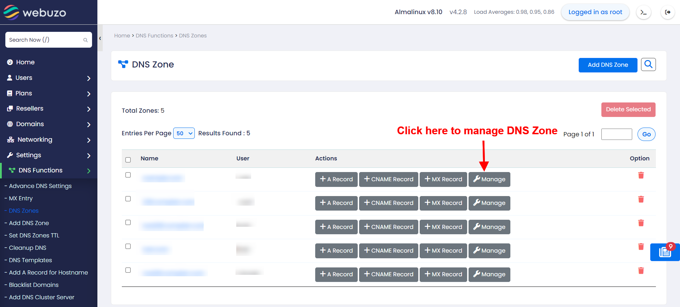Add CNAME Record for the second zone
Viewport: 680px width, 307px height.
click(389, 203)
